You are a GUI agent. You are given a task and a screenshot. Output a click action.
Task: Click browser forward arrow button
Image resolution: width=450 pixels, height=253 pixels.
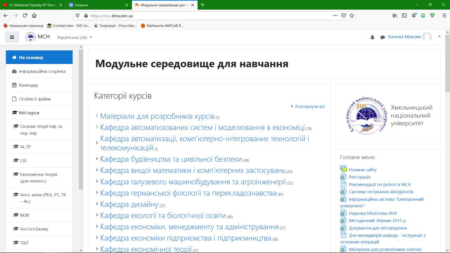pyautogui.click(x=15, y=15)
